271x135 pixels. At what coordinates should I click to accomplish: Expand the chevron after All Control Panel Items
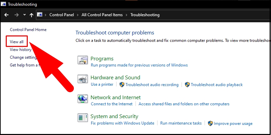click(126, 15)
